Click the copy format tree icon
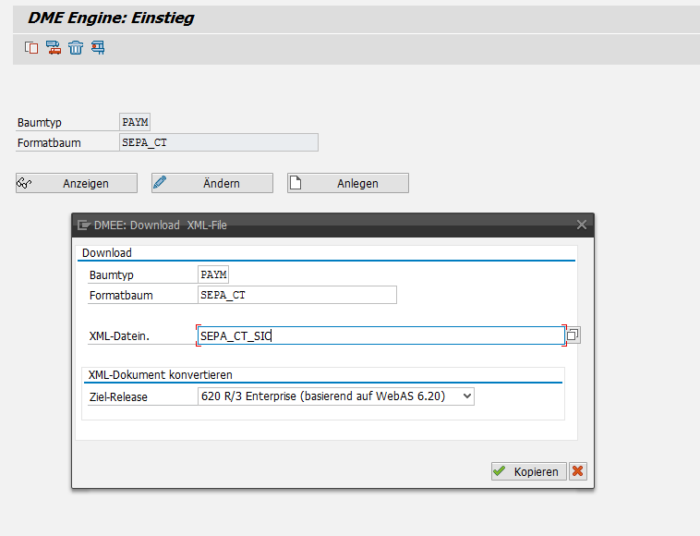700x536 pixels. 31,48
